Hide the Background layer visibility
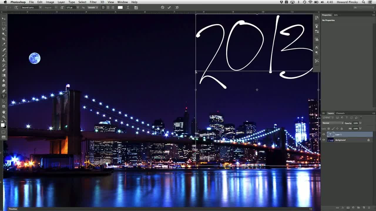 pos(324,140)
